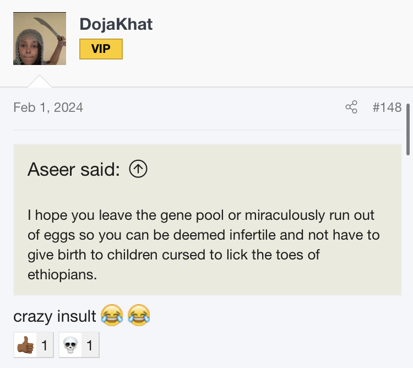
Task: Open the DojaKhat username profile link
Action: tap(116, 24)
